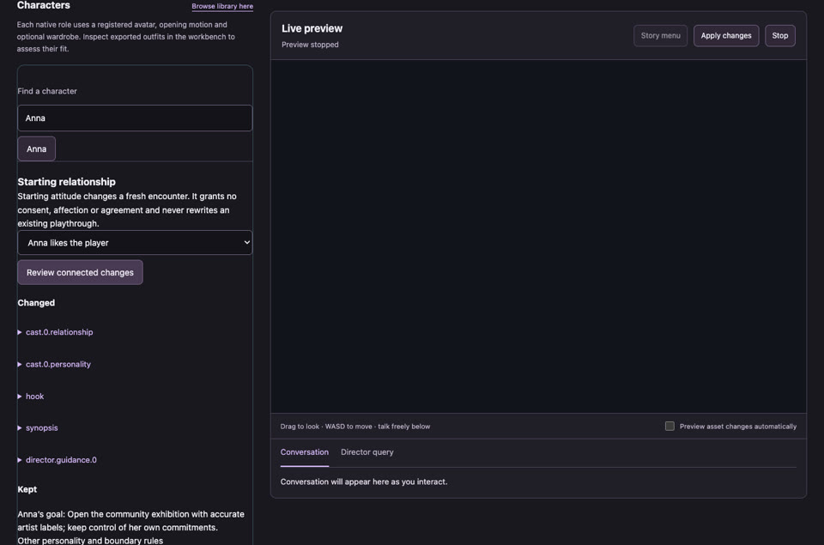Click the Story menu button
The width and height of the screenshot is (824, 545).
point(660,36)
